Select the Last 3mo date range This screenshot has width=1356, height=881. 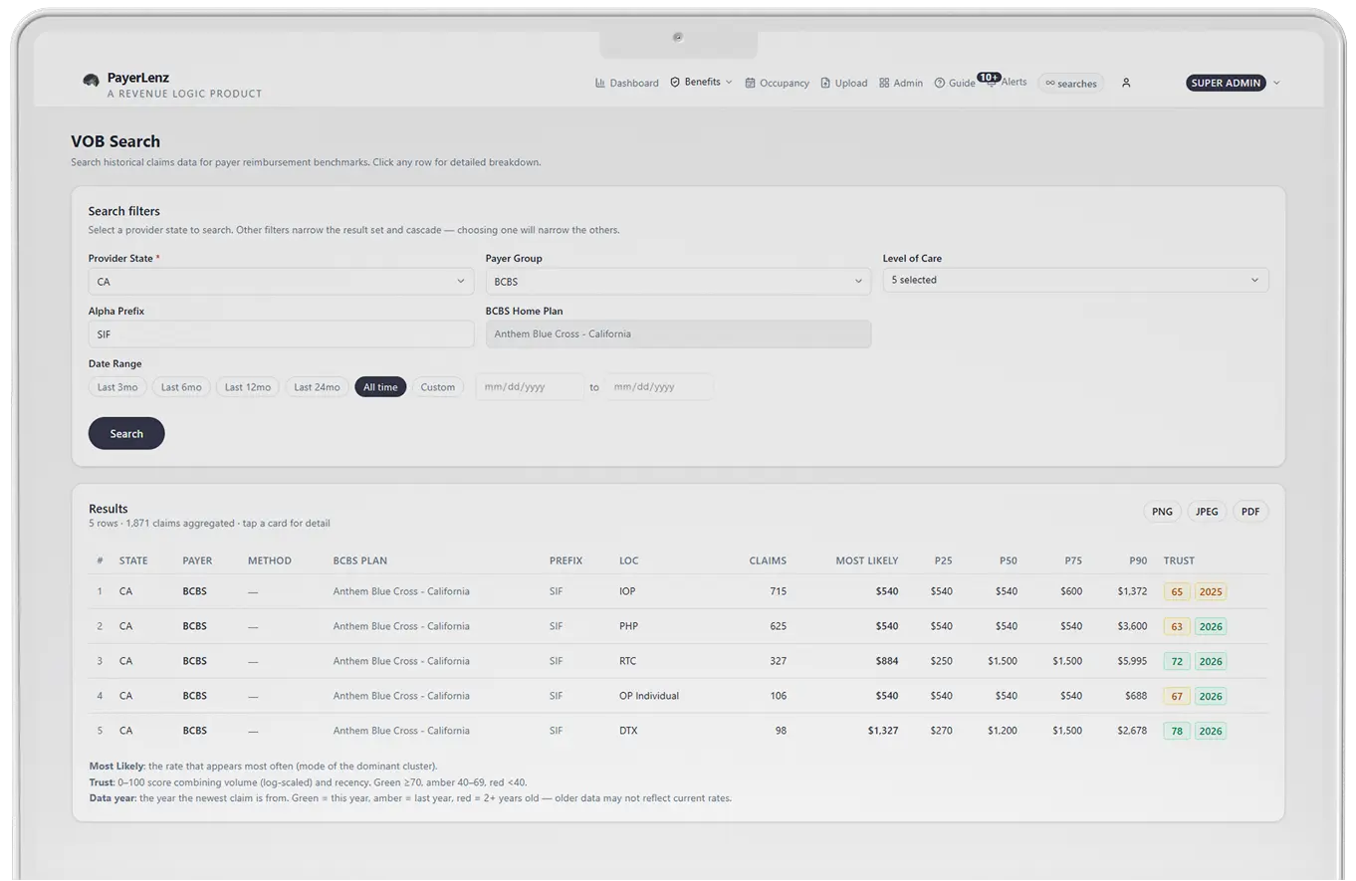tap(117, 386)
